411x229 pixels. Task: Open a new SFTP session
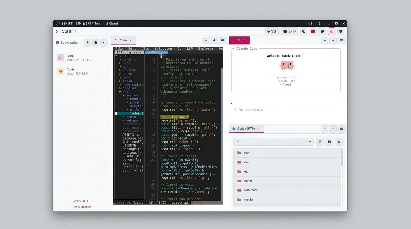point(289,31)
